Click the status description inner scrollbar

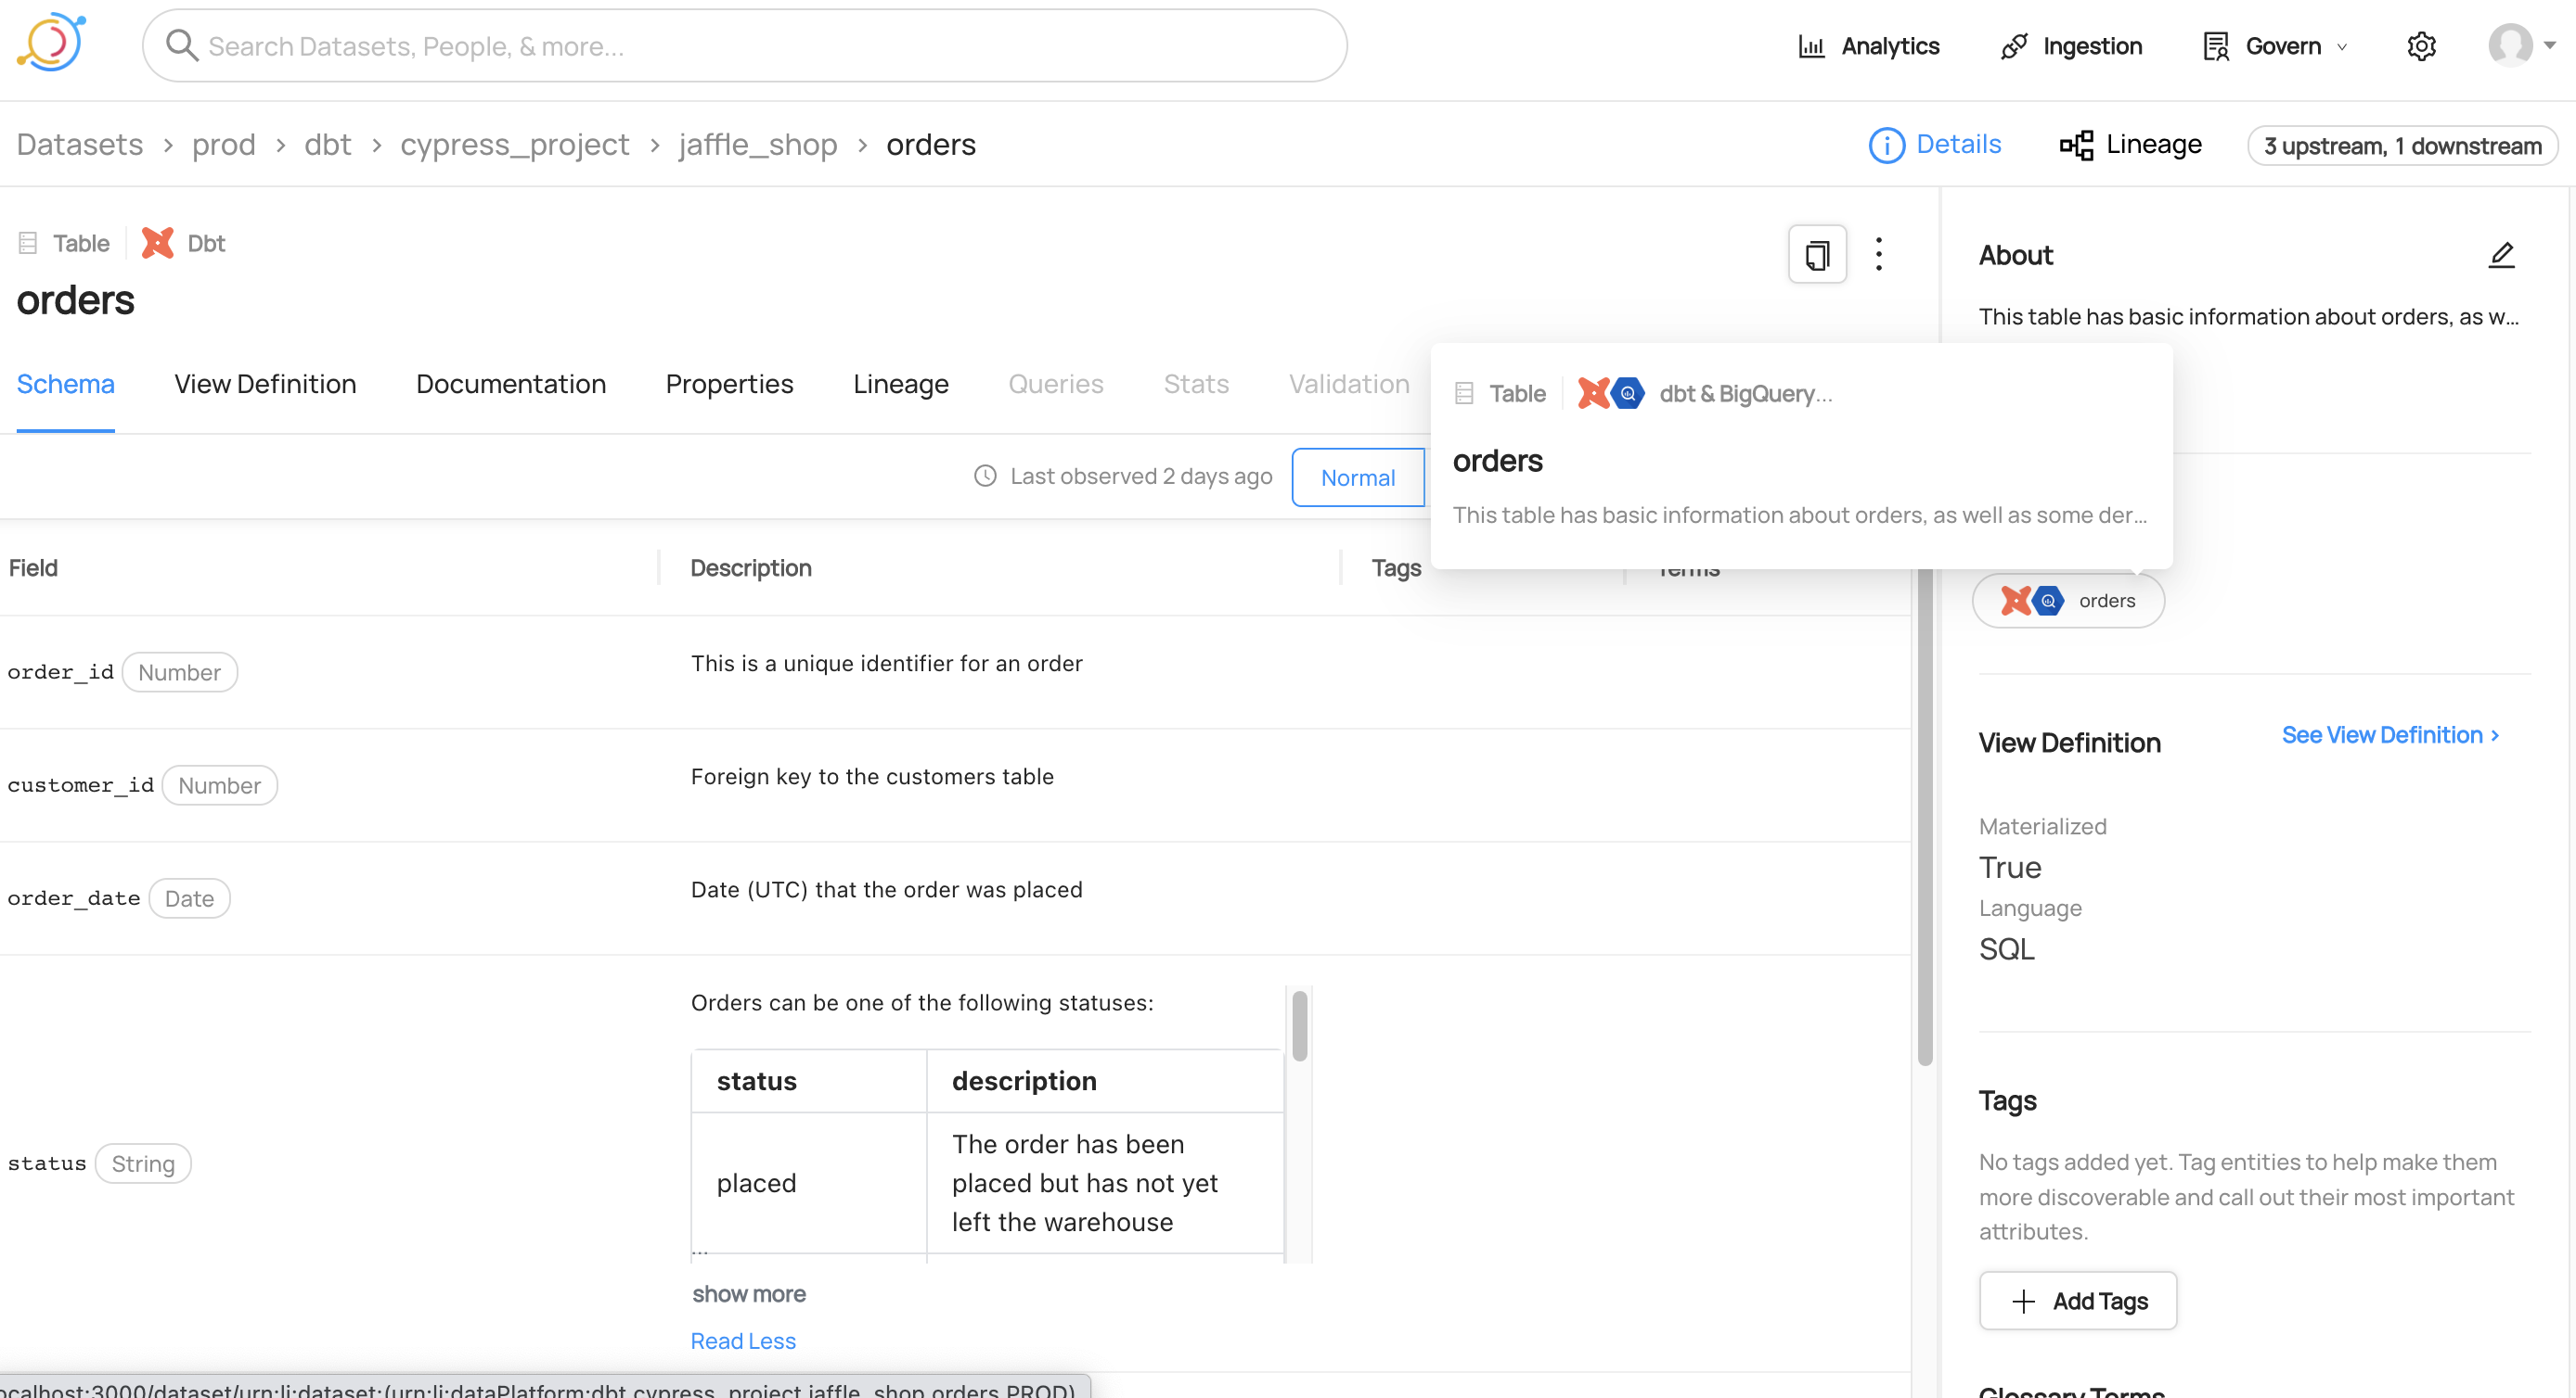[x=1299, y=1026]
